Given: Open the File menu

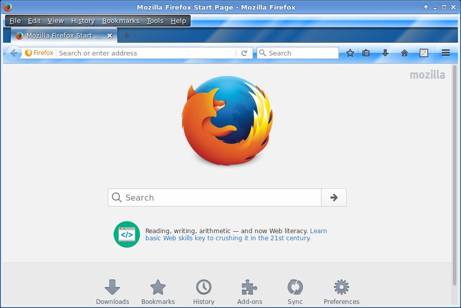Looking at the screenshot, I should pyautogui.click(x=15, y=20).
